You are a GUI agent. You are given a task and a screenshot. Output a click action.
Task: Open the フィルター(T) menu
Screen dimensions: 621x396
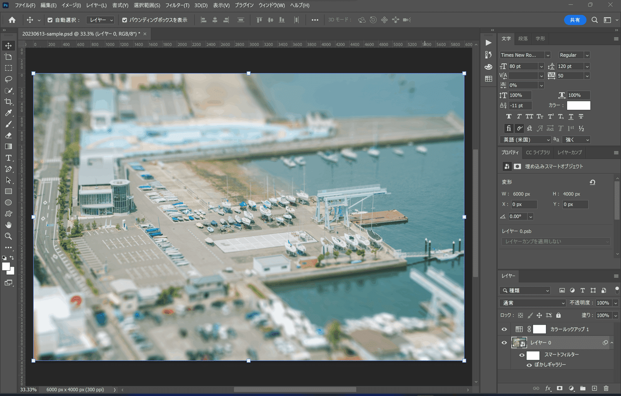(x=178, y=5)
